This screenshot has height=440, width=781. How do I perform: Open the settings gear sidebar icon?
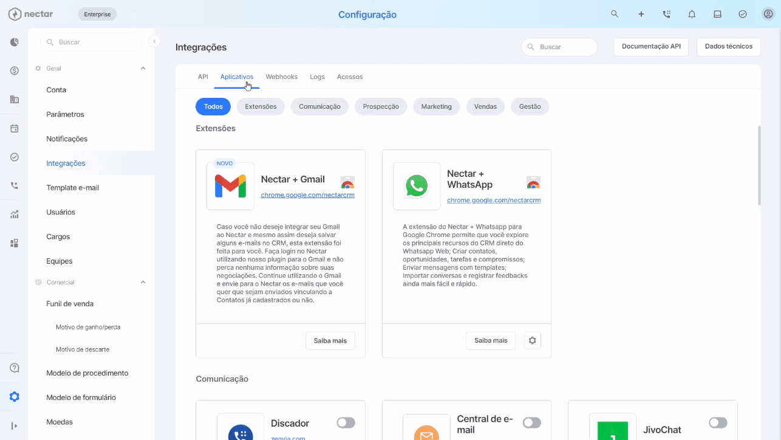click(15, 397)
